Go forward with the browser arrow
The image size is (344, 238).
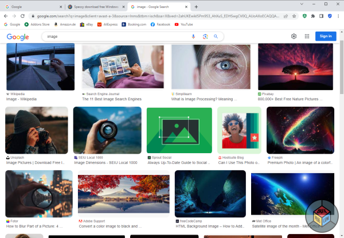click(14, 16)
